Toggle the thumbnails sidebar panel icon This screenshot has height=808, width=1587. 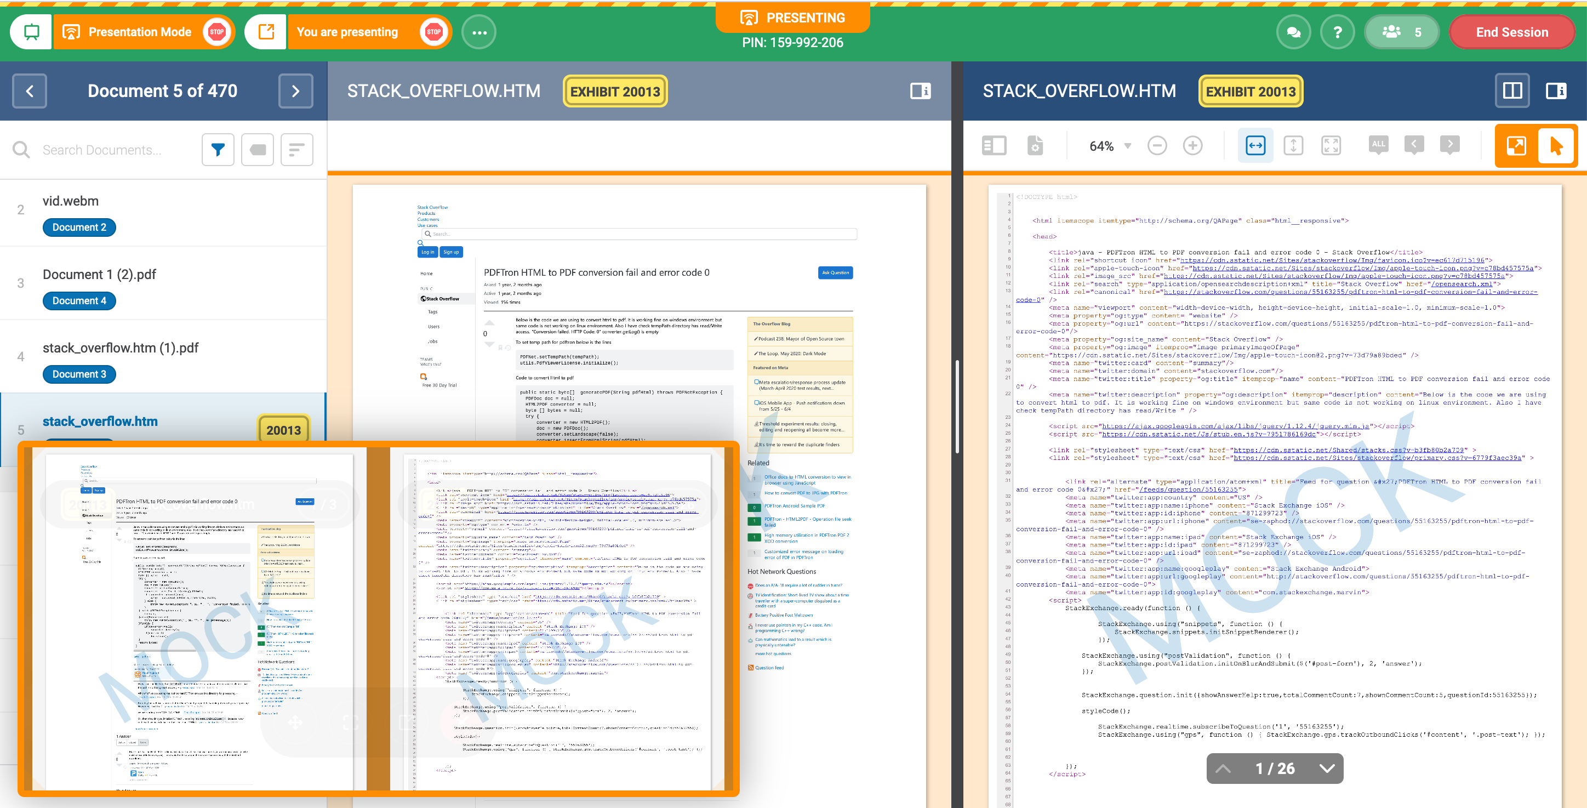[994, 146]
